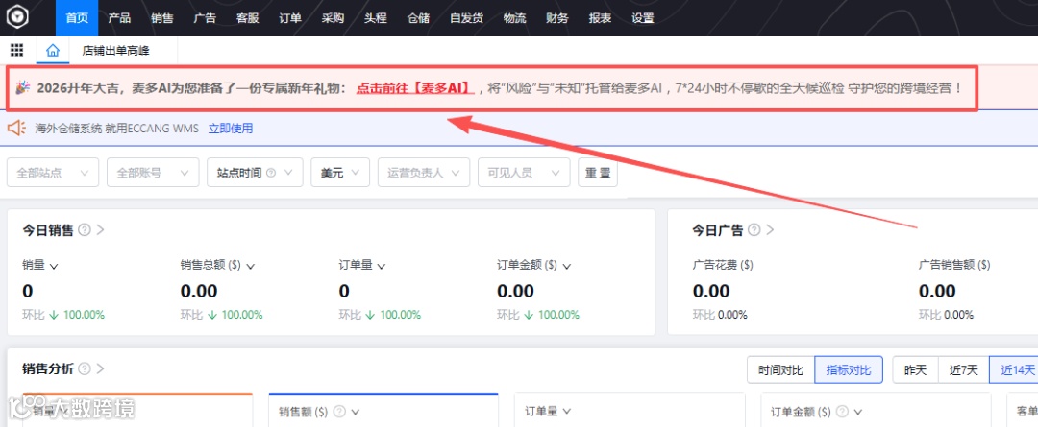Open the 自发货 menu
The height and width of the screenshot is (427, 1038).
(466, 18)
